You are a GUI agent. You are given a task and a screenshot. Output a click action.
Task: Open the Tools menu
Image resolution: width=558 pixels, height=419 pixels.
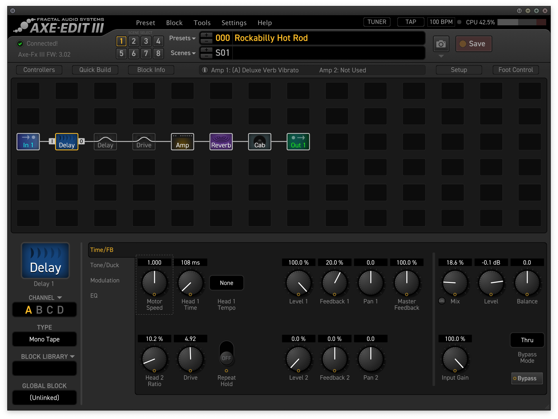(x=202, y=23)
